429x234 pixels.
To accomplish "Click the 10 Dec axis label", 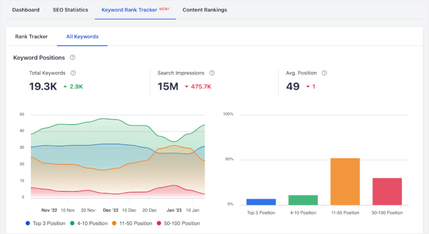I will [x=129, y=210].
